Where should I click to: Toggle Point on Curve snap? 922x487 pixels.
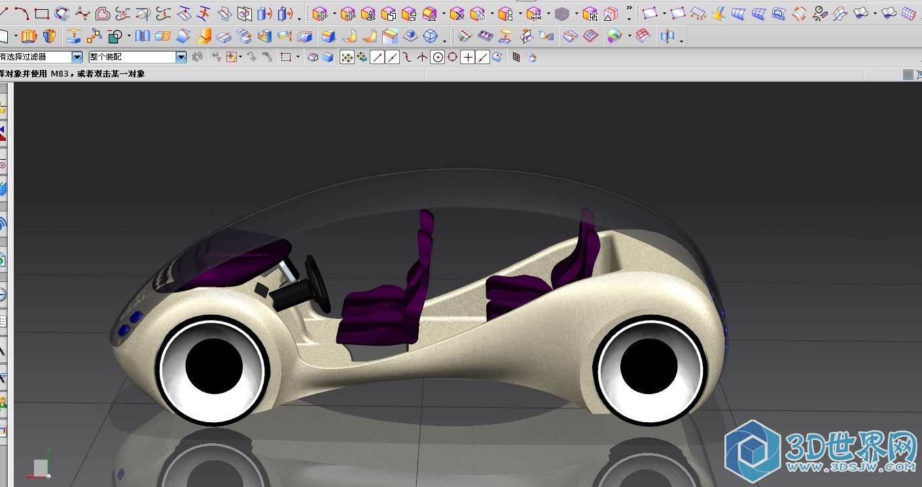[482, 58]
